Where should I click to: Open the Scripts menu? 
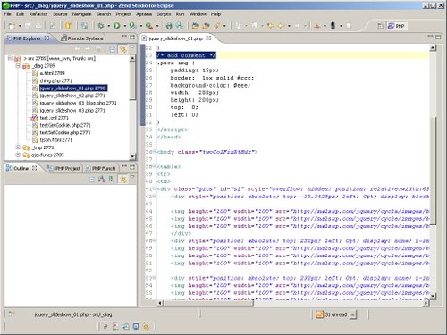coord(164,14)
